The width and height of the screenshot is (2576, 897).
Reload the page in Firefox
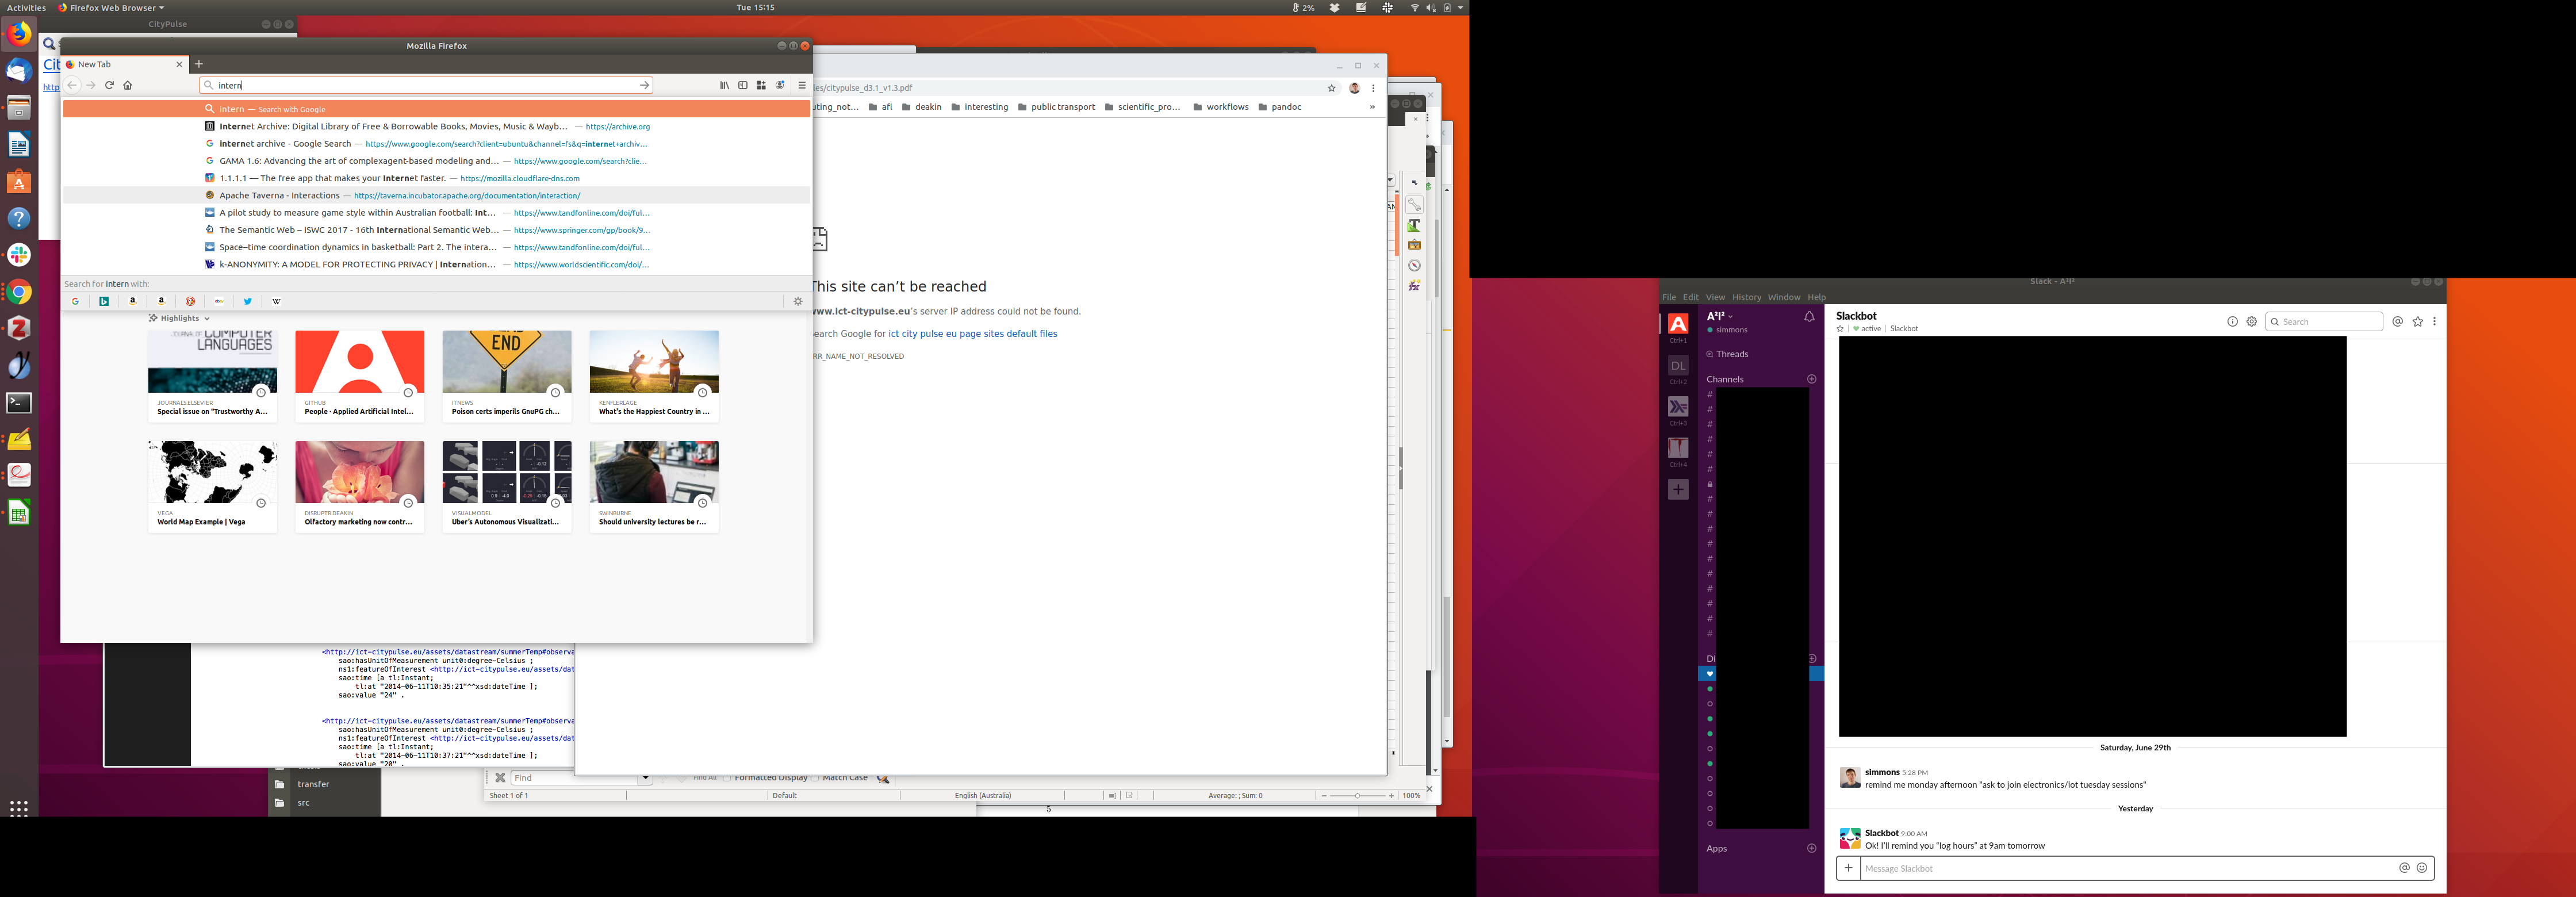pos(110,85)
